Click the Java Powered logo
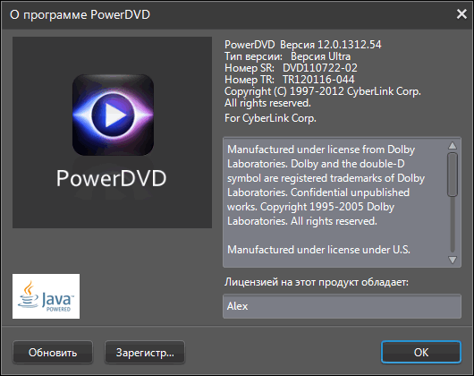This screenshot has height=376, width=474. (46, 296)
